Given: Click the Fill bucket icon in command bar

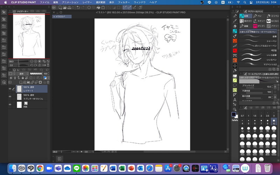Looking at the screenshot, I should 98,7.
